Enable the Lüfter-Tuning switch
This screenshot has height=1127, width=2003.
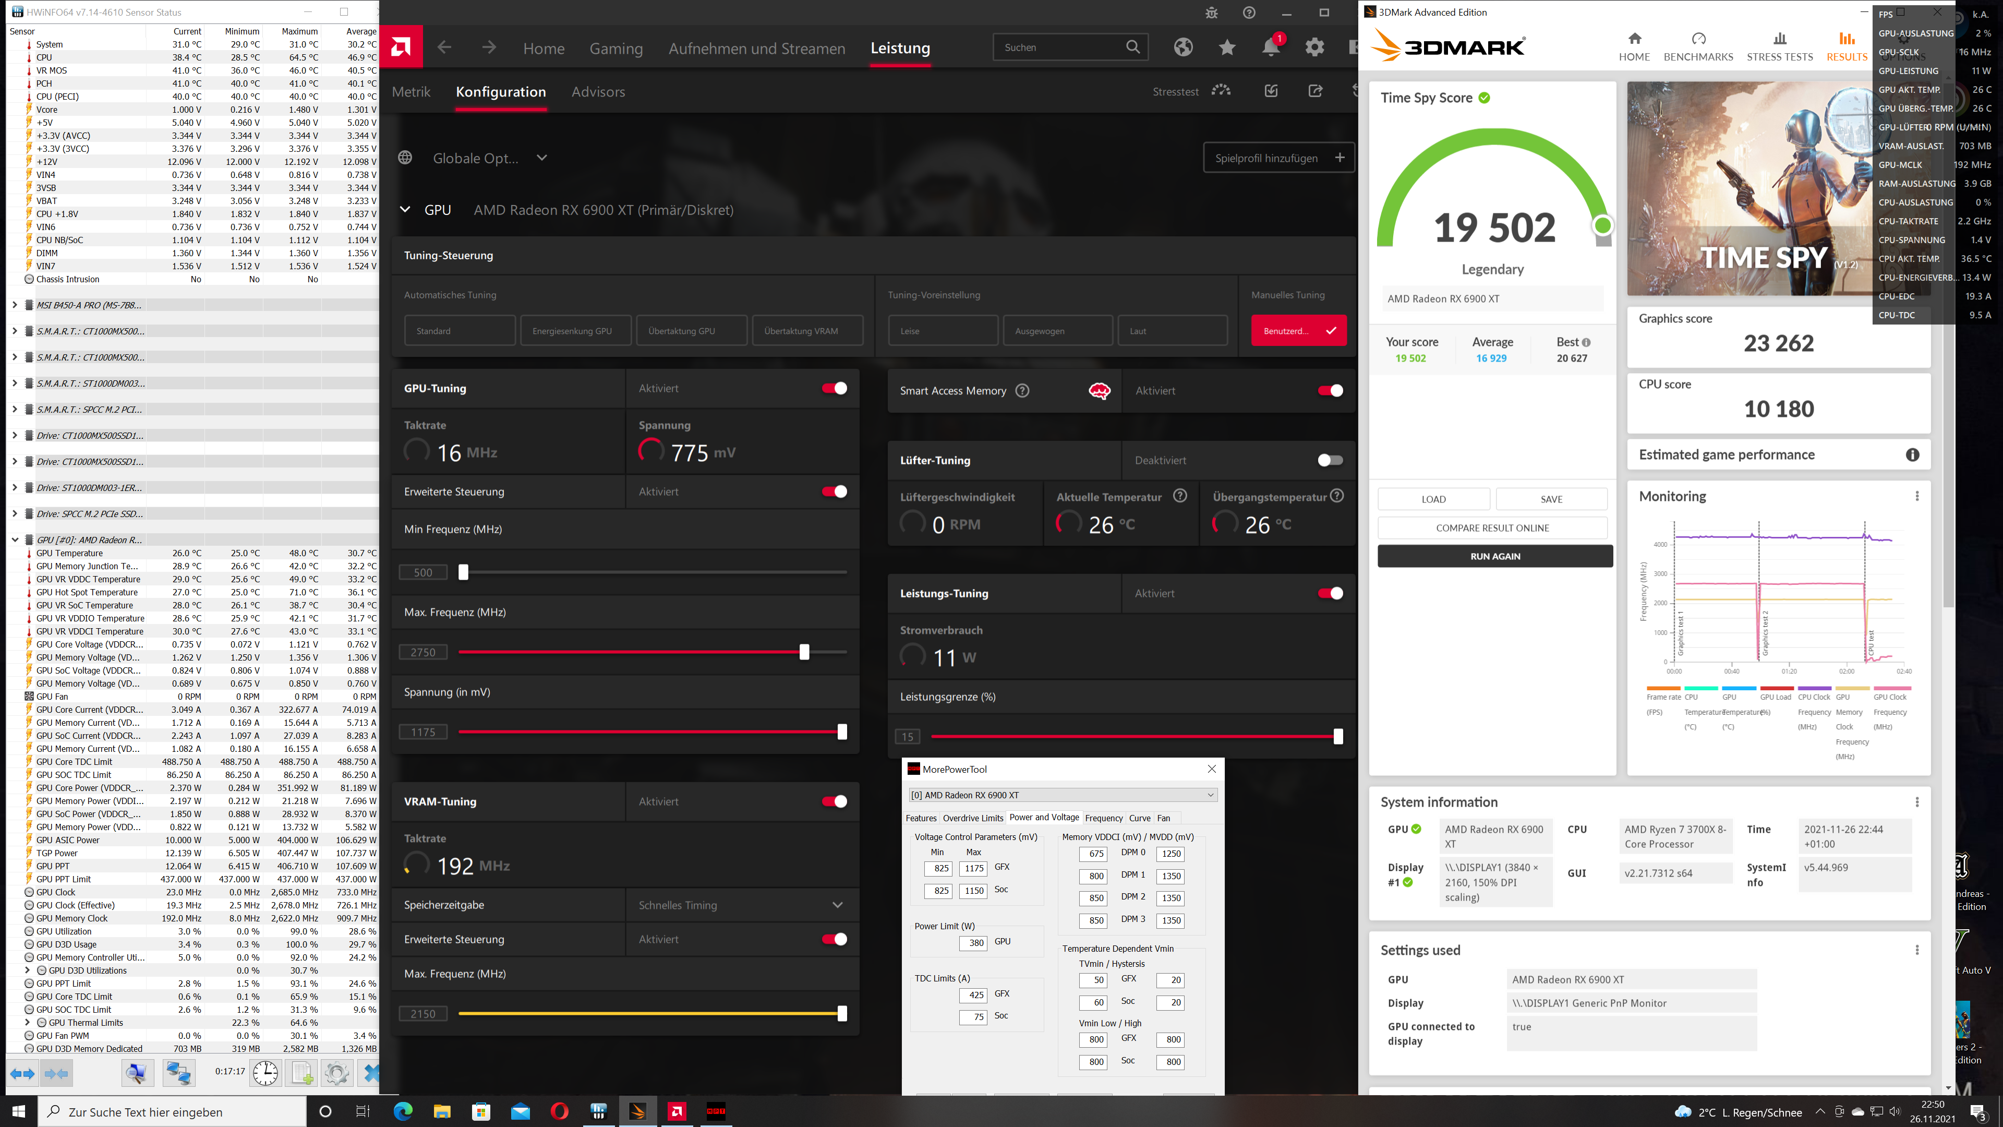point(1330,460)
